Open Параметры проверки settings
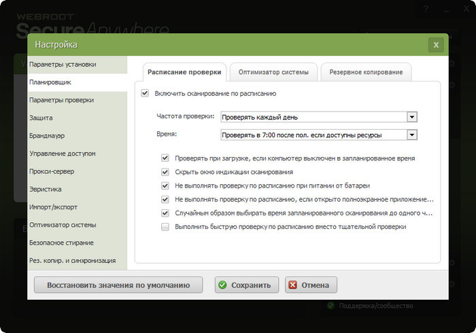 (77, 100)
